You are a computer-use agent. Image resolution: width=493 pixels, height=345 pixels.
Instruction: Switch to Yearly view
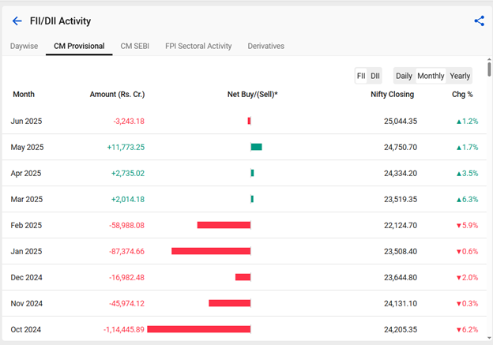coord(459,76)
